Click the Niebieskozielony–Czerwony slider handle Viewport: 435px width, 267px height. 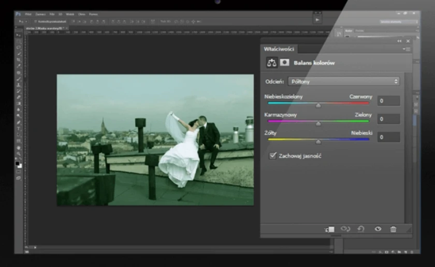(x=318, y=105)
